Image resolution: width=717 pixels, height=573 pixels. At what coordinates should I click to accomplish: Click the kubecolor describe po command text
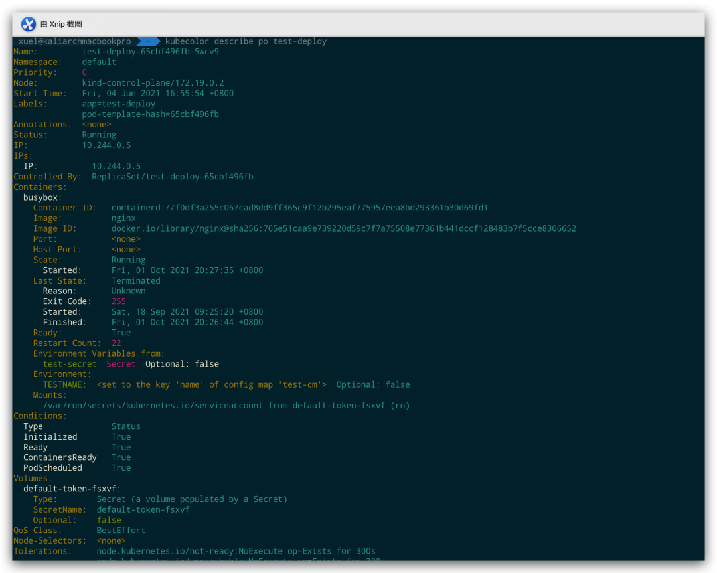pyautogui.click(x=246, y=41)
